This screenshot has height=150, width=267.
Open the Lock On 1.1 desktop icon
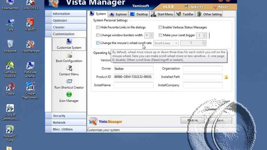point(30,5)
